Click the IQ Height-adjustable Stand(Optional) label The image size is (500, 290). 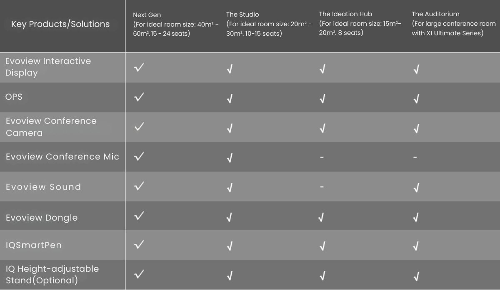[x=52, y=274]
